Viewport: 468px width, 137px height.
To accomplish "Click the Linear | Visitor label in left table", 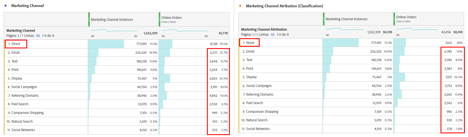I will 169,22.
